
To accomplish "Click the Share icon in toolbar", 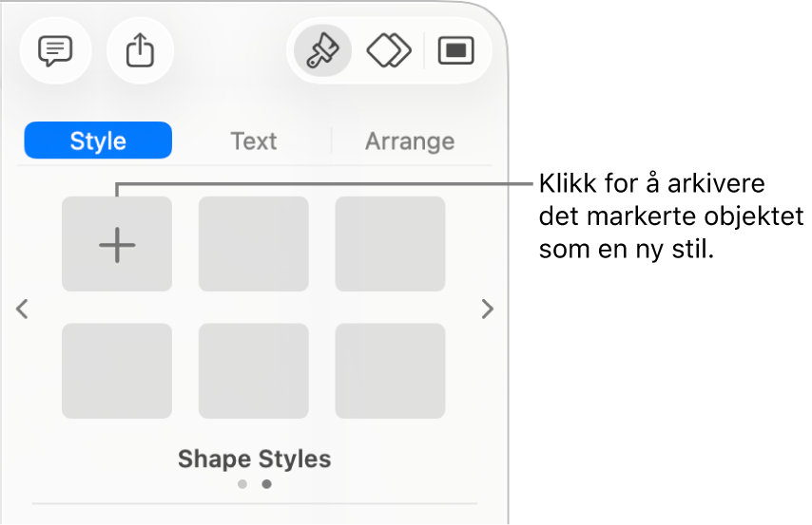I will click(140, 50).
